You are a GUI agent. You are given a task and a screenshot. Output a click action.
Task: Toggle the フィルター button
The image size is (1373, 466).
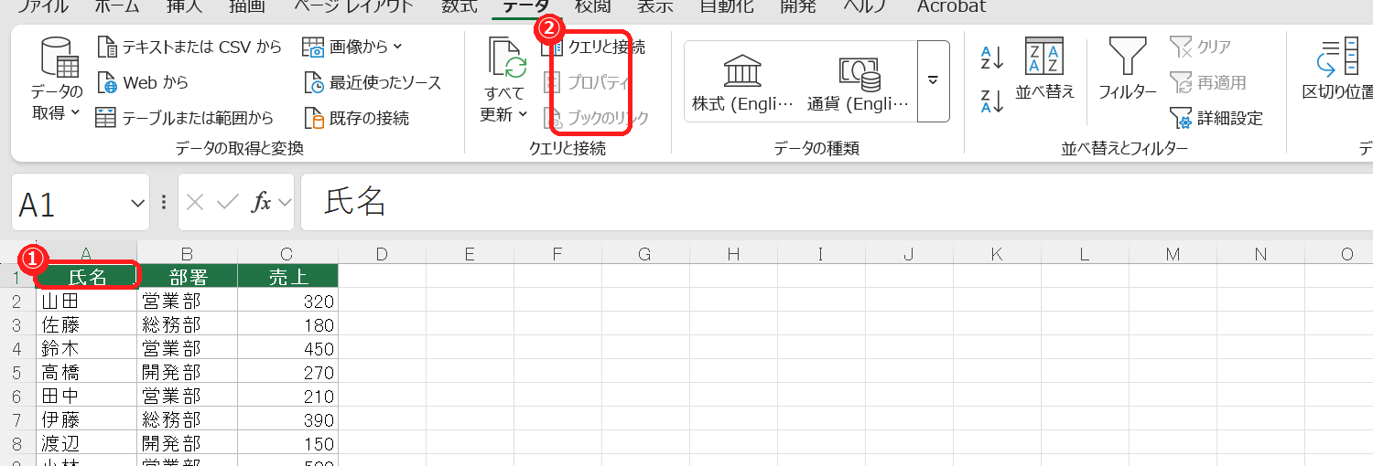coord(1127,69)
